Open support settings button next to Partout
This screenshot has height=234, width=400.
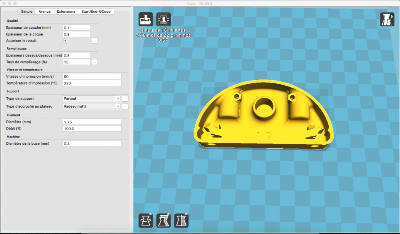pos(125,99)
